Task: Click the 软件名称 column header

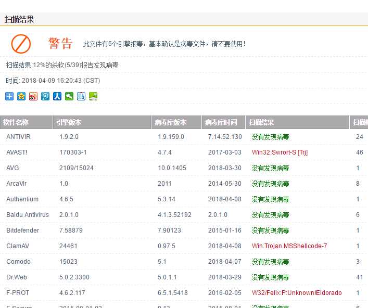Action: pos(16,123)
